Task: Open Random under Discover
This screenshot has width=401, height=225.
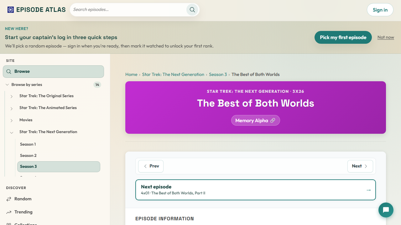Action: click(x=53, y=199)
